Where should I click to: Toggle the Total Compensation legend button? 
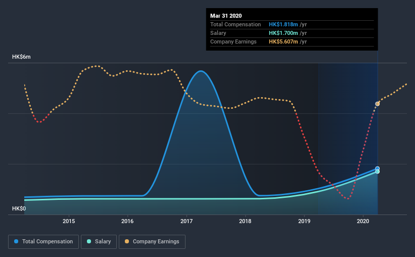pyautogui.click(x=43, y=242)
